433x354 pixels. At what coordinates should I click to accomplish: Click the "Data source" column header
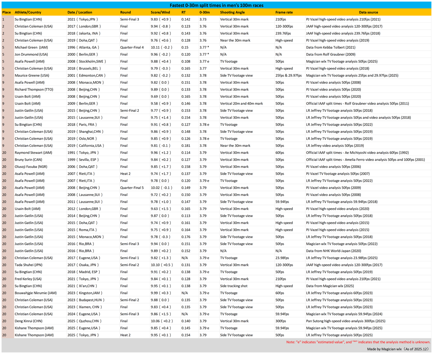click(x=368, y=12)
